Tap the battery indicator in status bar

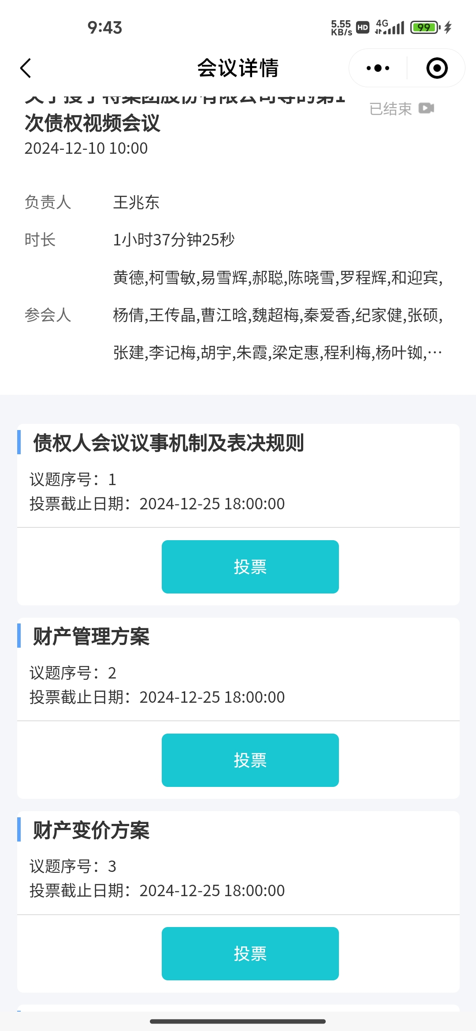tap(425, 28)
